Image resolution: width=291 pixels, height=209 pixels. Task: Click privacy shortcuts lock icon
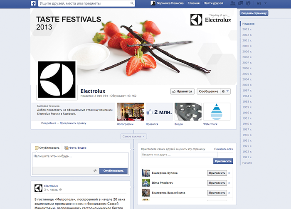tap(259, 3)
